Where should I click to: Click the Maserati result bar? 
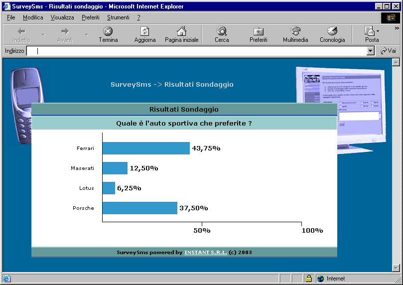115,168
